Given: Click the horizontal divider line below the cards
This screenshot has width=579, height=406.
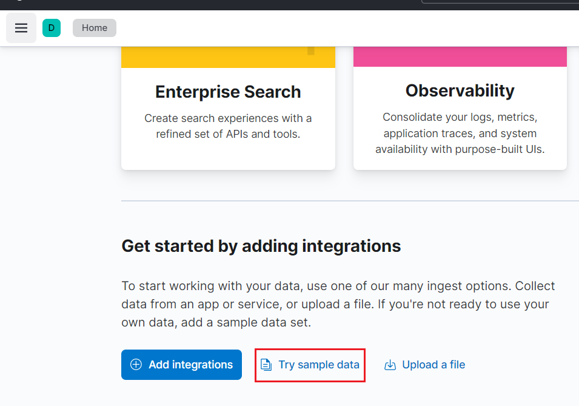Looking at the screenshot, I should [x=350, y=201].
